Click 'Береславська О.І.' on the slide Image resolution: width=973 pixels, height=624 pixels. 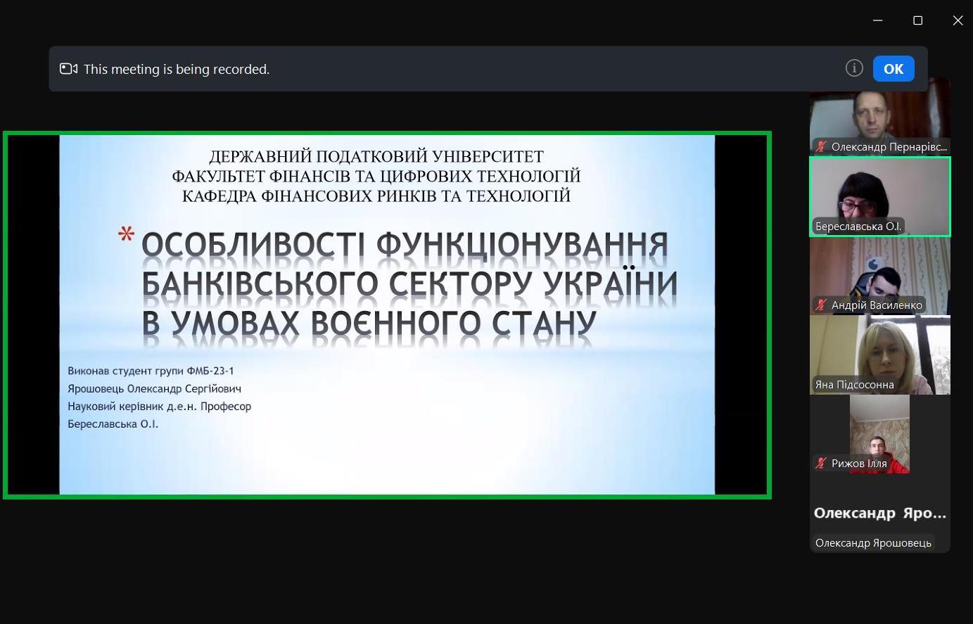[x=113, y=424]
